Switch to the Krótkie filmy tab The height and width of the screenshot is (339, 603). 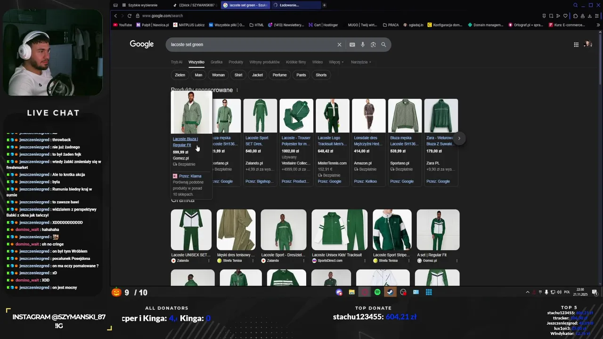[x=296, y=62]
